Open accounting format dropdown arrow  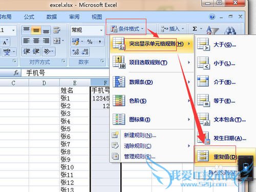82,41
